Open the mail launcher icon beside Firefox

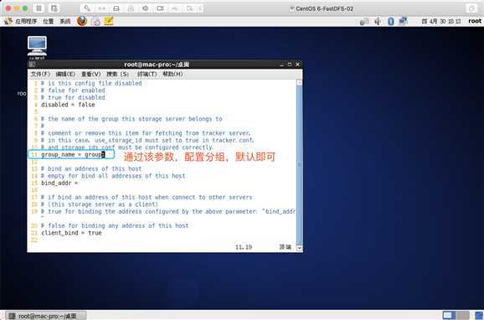coord(96,21)
